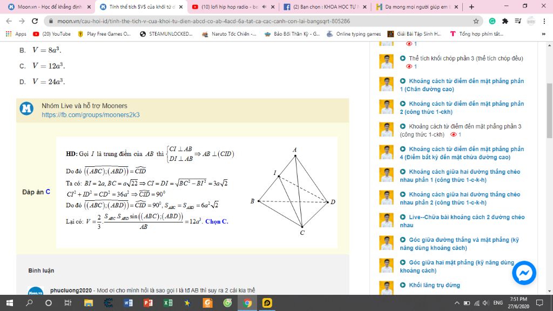Select answer option C. V = 12a³
The width and height of the screenshot is (553, 311).
pyautogui.click(x=42, y=66)
